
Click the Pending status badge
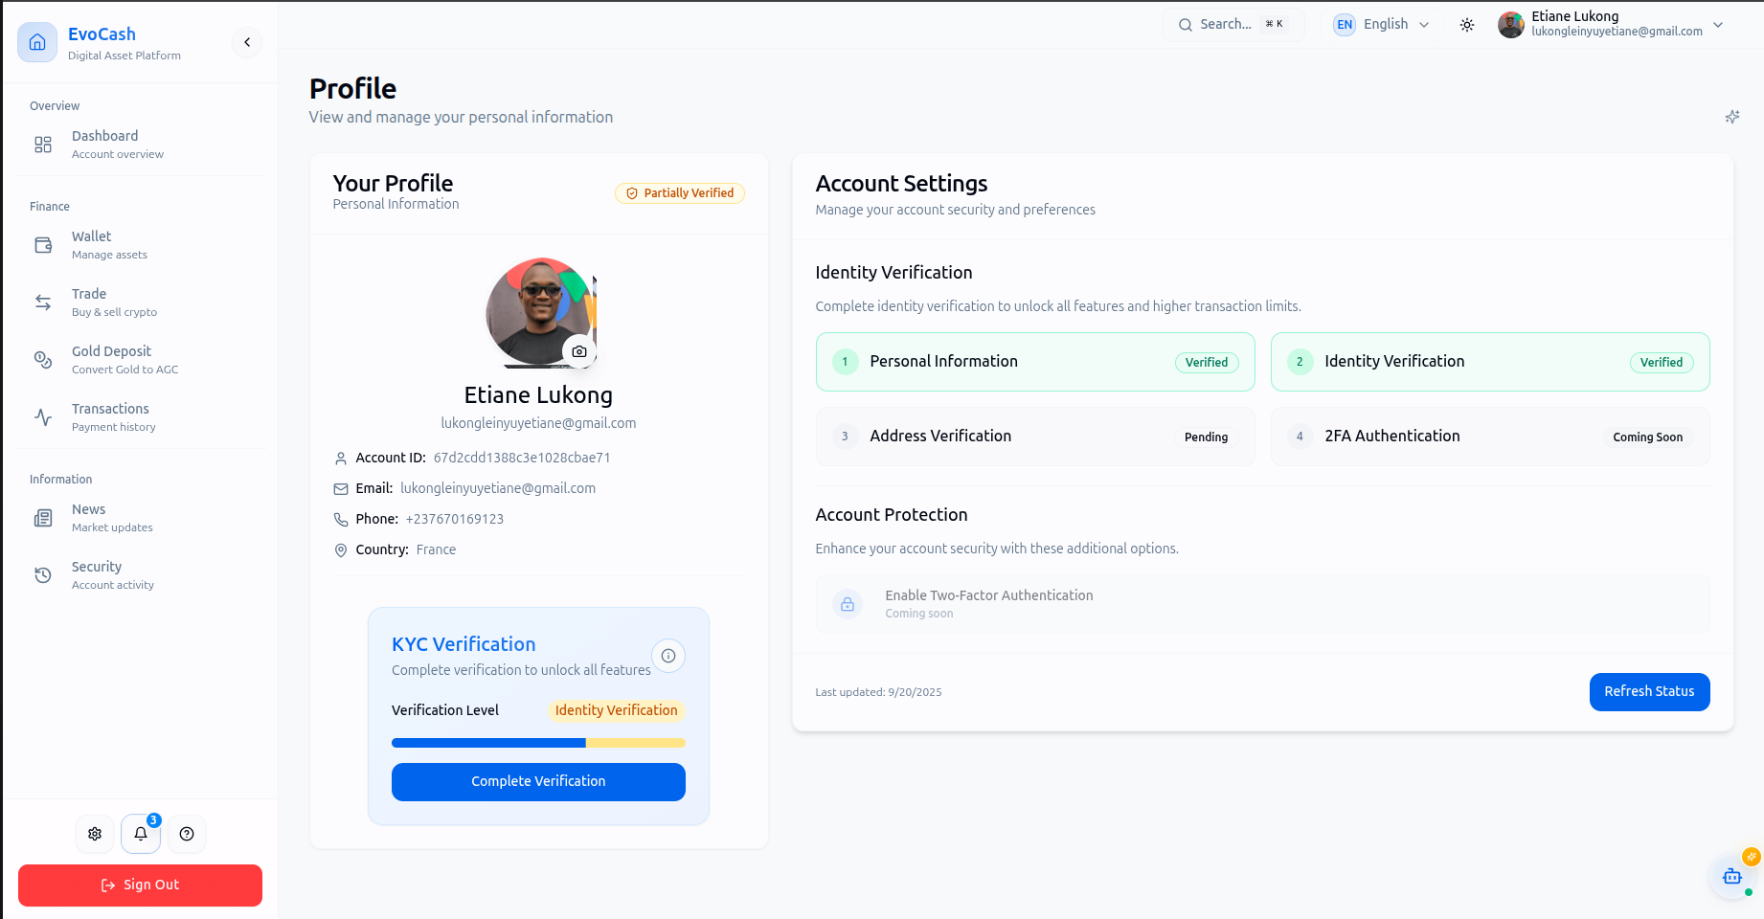tap(1206, 437)
